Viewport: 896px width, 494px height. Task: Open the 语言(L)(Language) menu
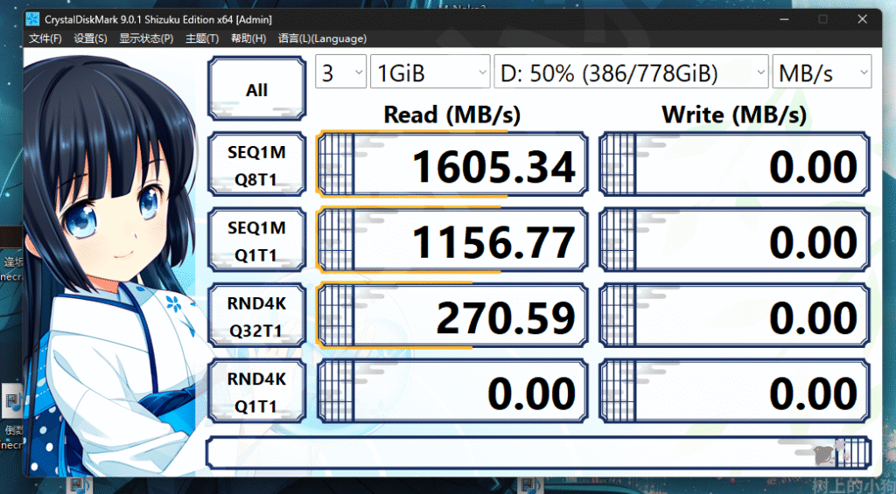point(322,38)
